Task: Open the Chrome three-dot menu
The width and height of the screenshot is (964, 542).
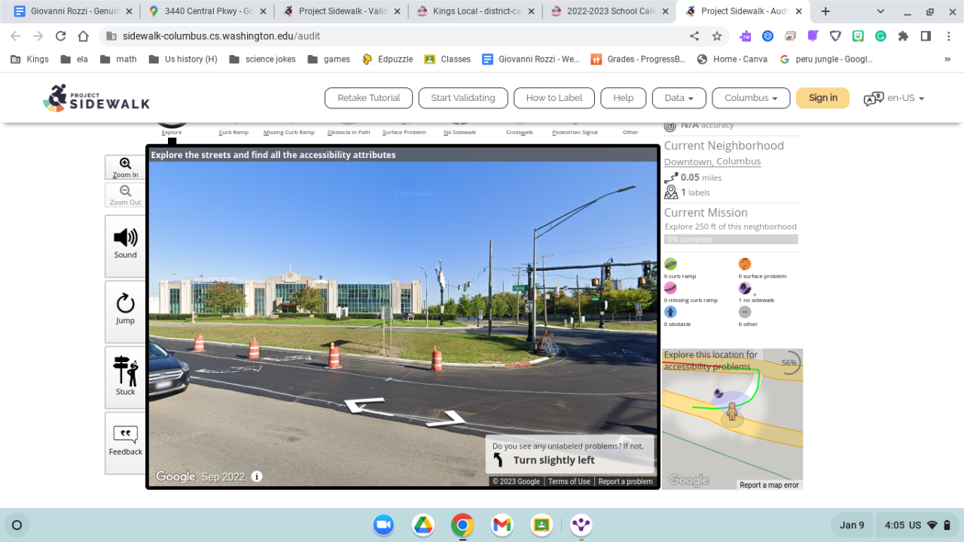Action: 948,36
